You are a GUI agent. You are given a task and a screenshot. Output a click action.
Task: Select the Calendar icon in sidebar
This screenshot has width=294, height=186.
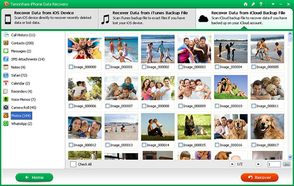[6, 83]
